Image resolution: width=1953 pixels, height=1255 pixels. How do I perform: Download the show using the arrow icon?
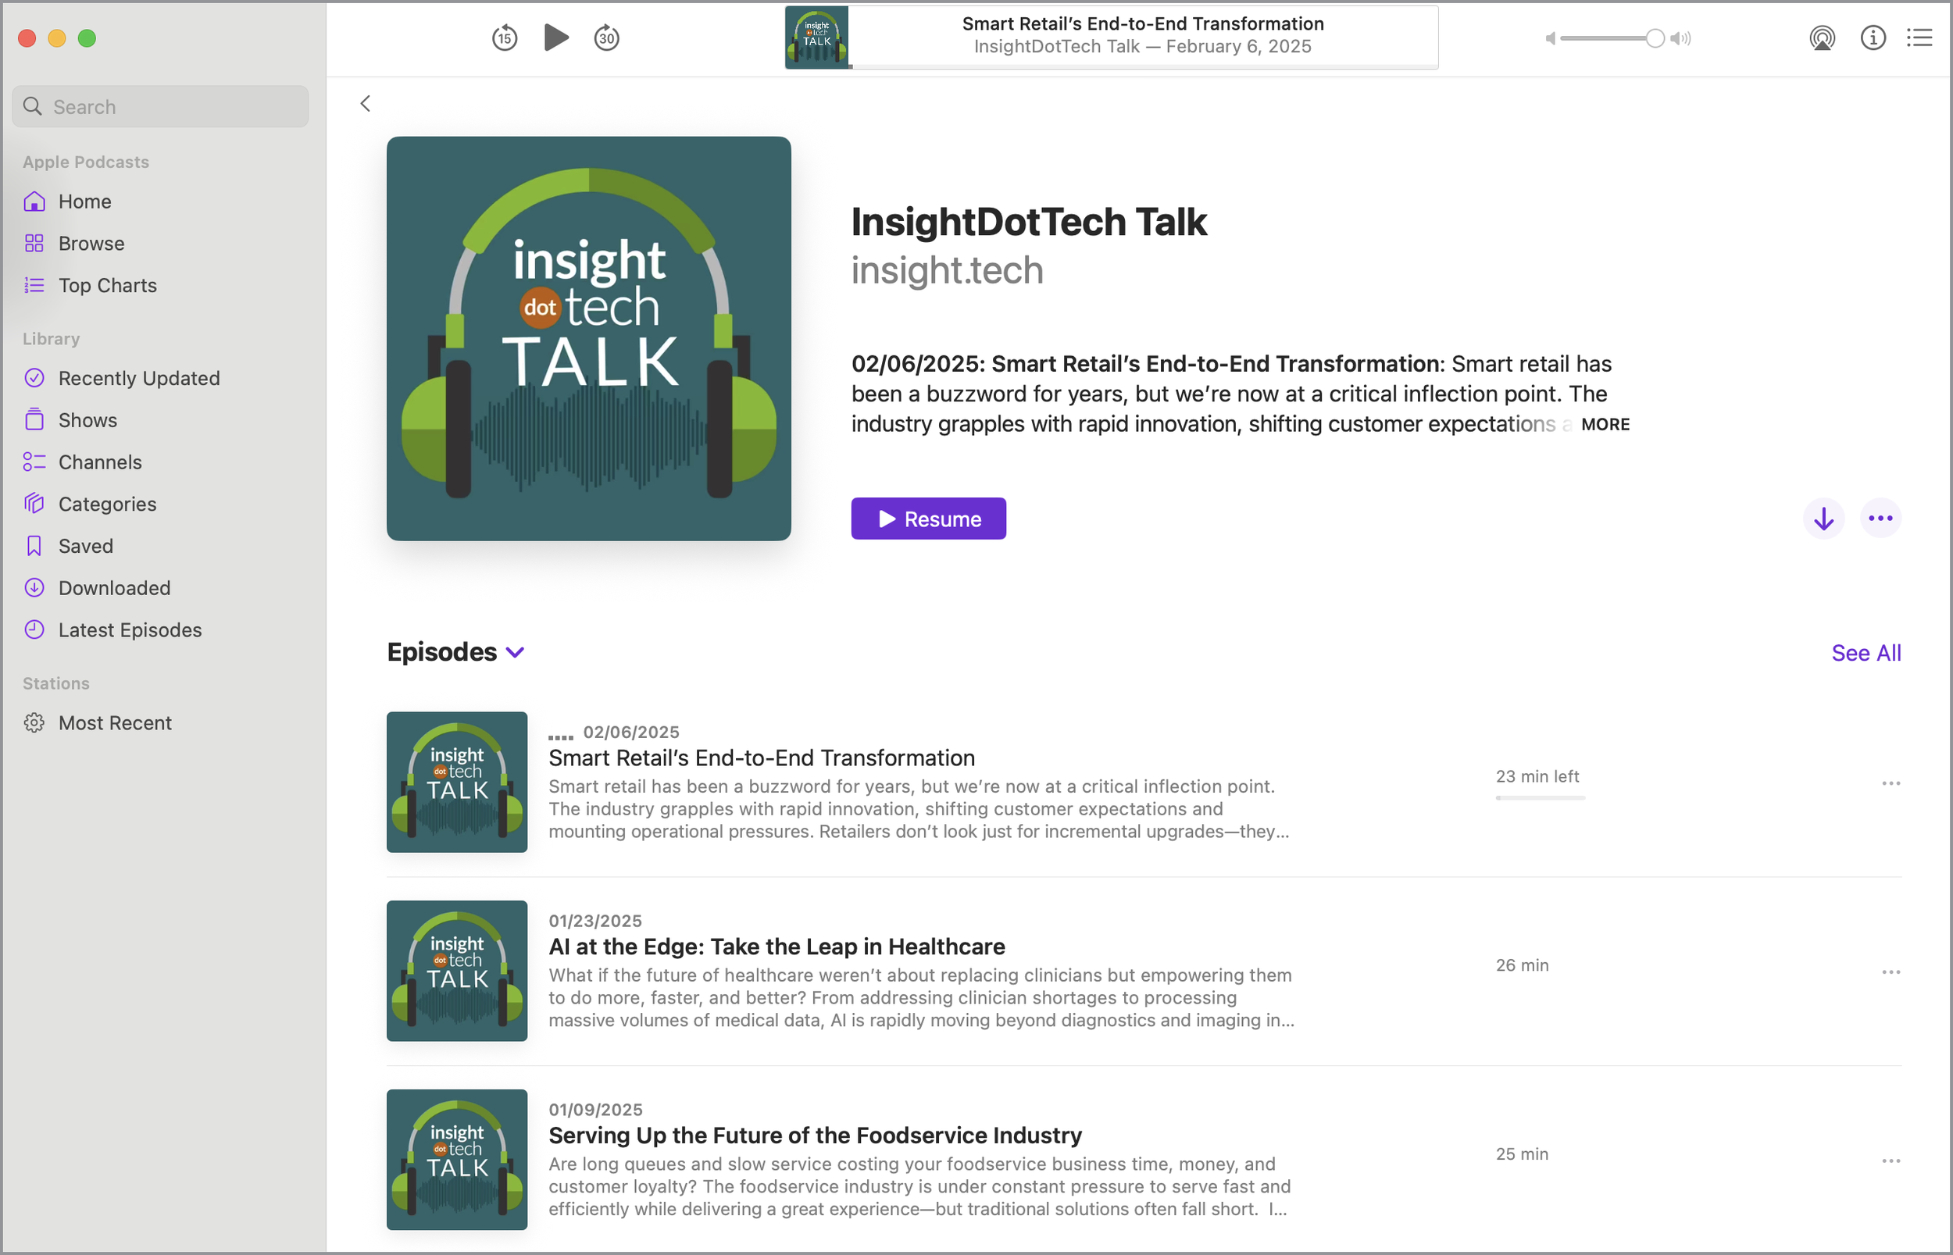(x=1823, y=519)
